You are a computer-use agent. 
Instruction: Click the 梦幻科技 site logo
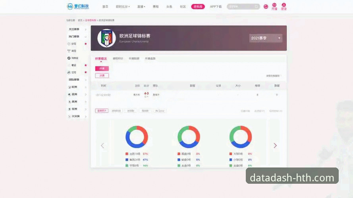coord(78,6)
